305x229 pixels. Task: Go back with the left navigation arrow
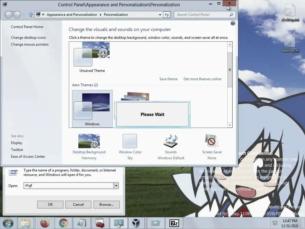[8, 15]
